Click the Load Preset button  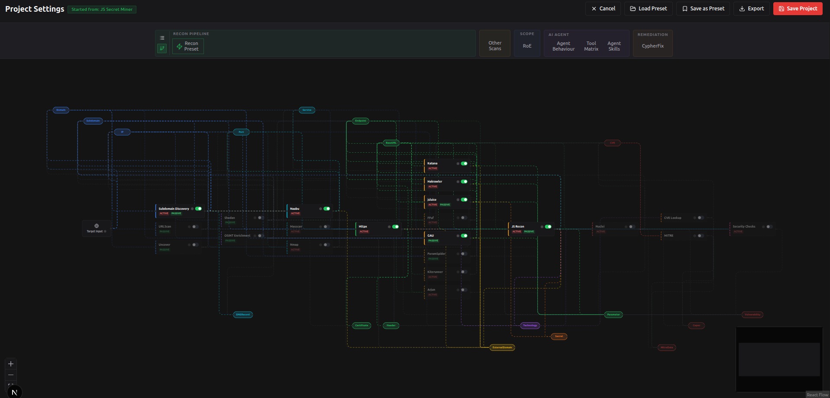(648, 9)
